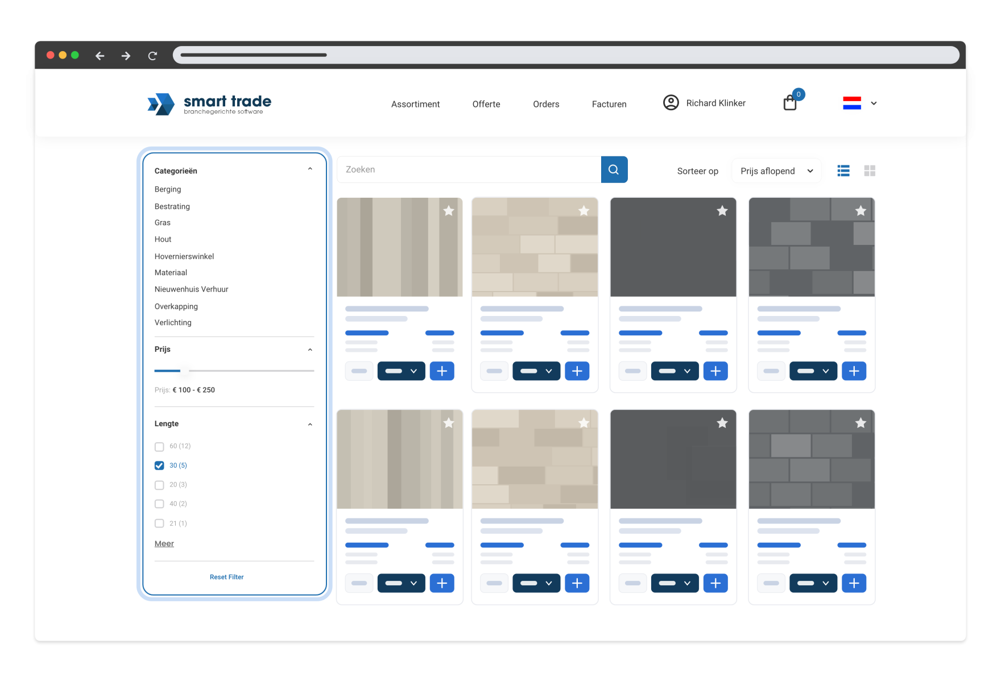This screenshot has width=1001, height=682.
Task: Select the Bestrating category
Action: (172, 206)
